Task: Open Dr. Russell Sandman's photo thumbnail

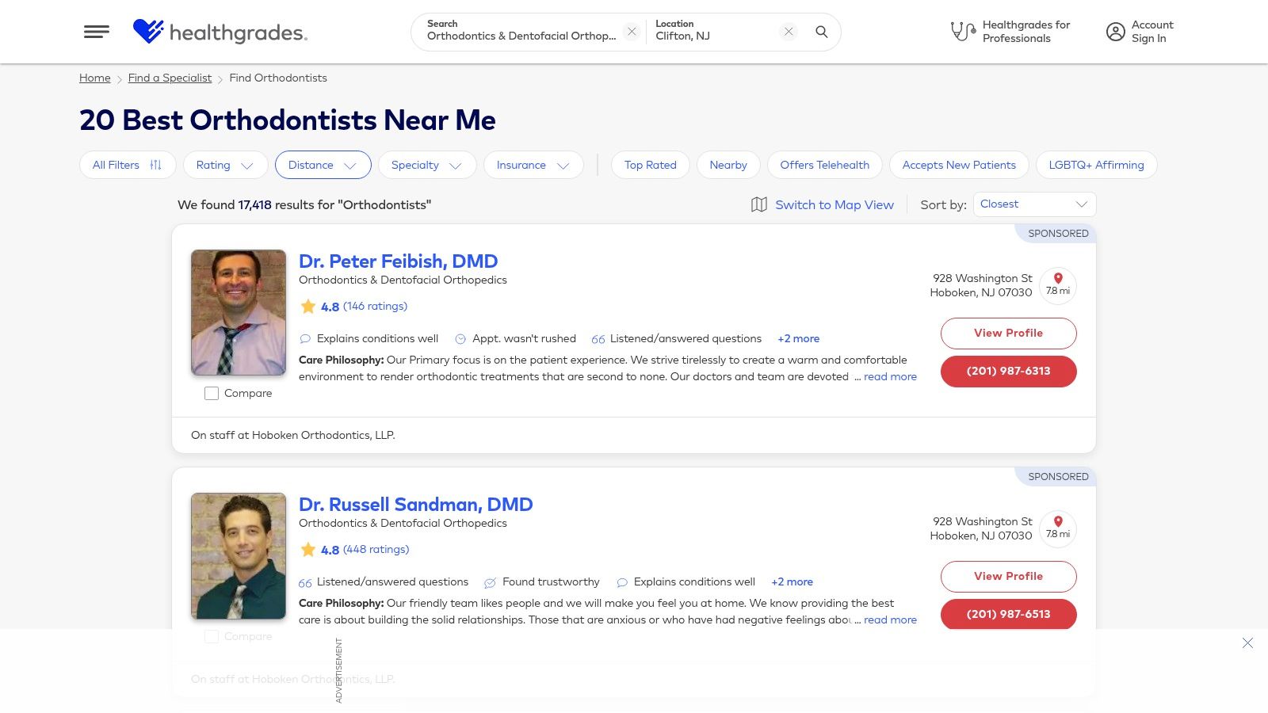Action: pyautogui.click(x=239, y=556)
